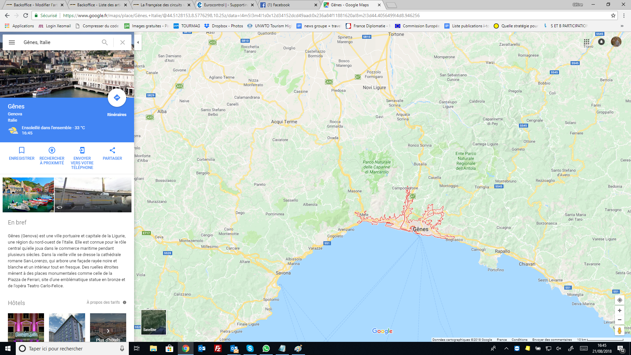Click the Itinéraires directions button
Image resolution: width=631 pixels, height=355 pixels.
(117, 98)
